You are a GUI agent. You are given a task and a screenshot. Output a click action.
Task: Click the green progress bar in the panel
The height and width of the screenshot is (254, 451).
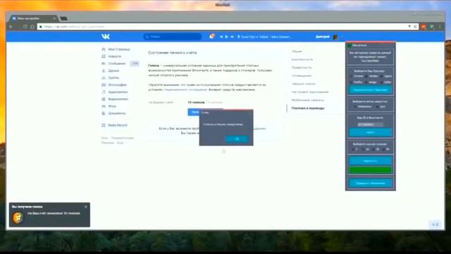click(x=371, y=170)
